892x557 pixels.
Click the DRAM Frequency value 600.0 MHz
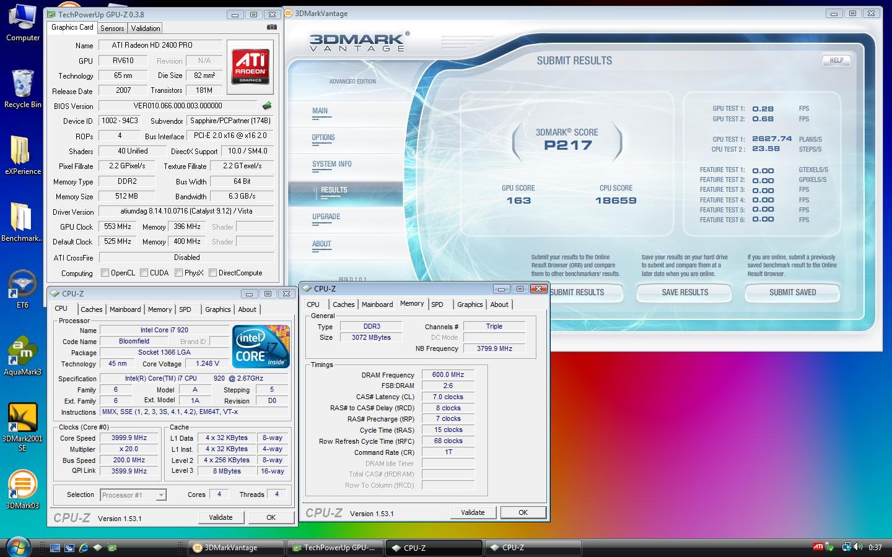pos(448,375)
